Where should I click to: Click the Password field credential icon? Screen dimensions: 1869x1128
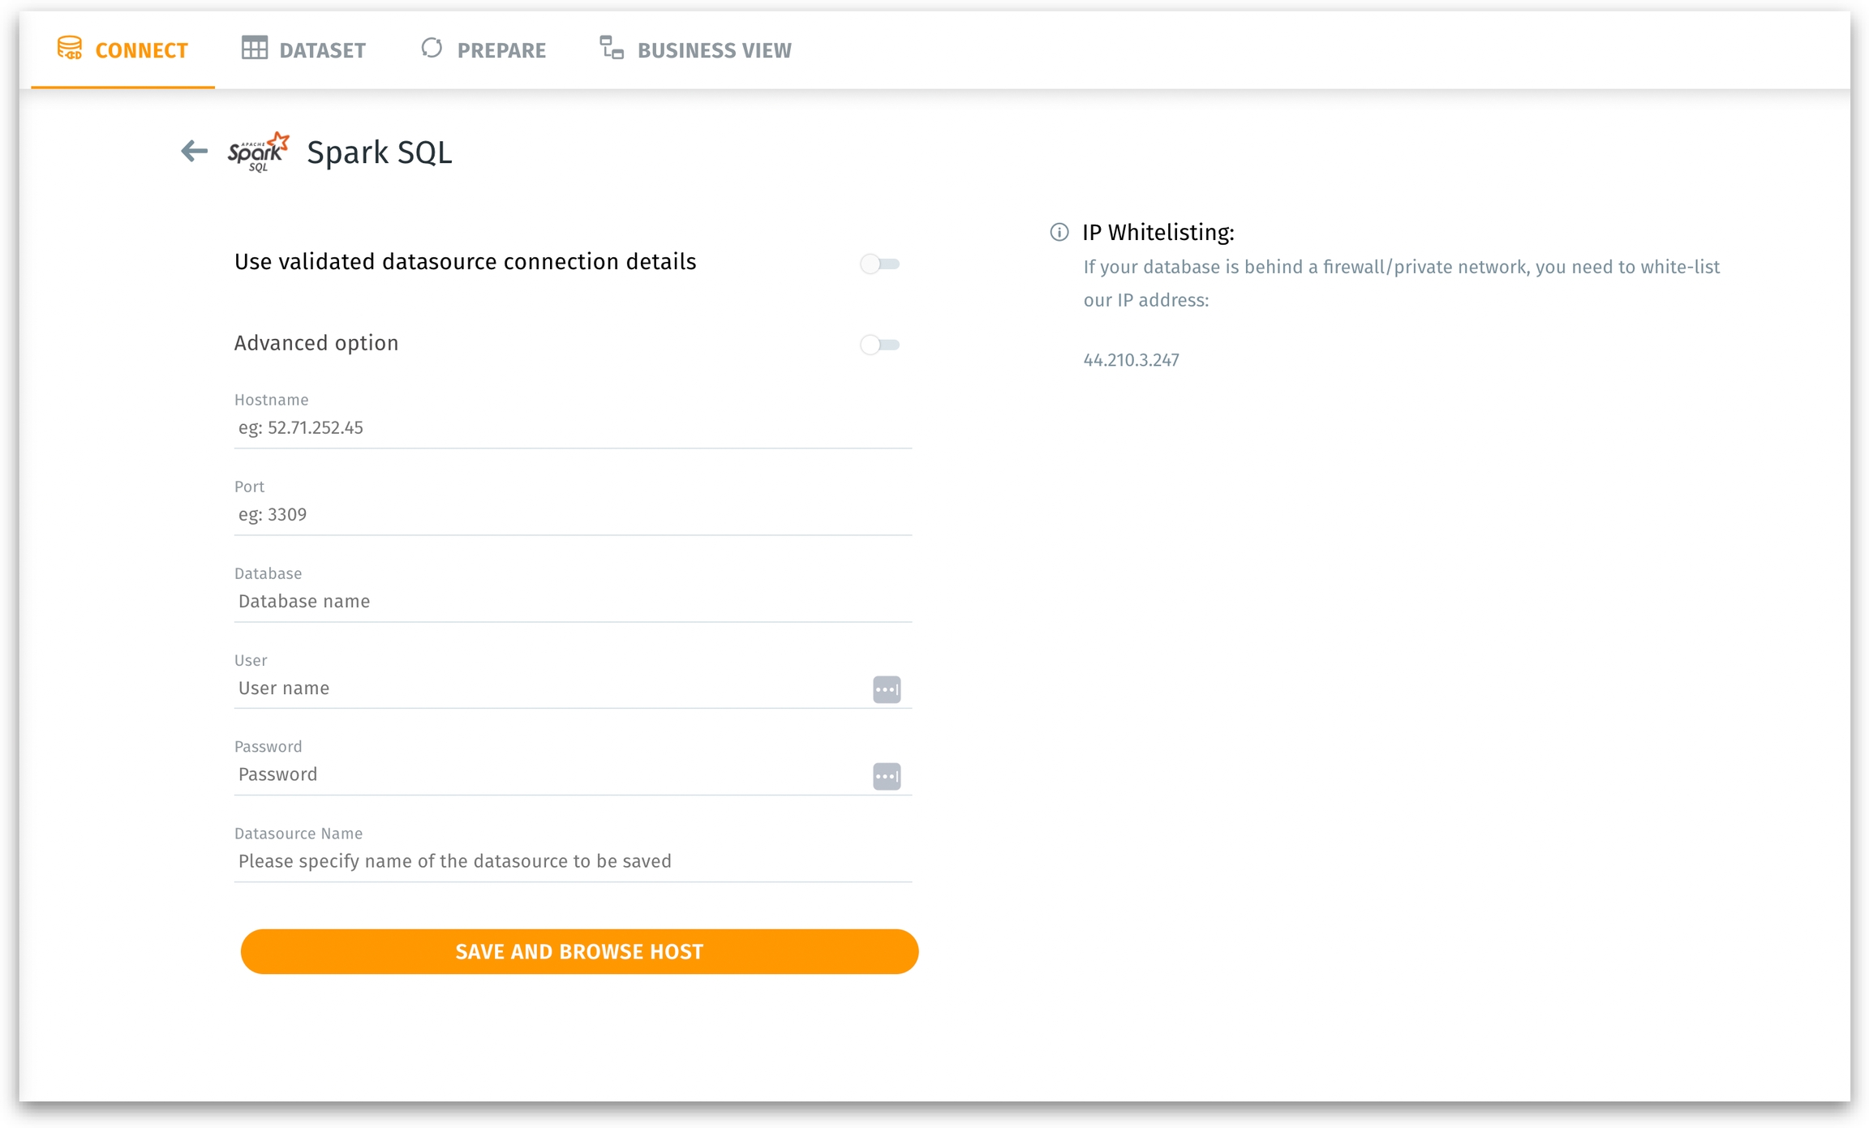[886, 776]
